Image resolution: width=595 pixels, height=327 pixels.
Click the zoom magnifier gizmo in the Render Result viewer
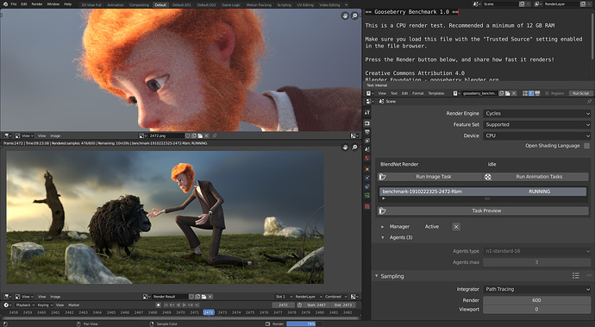tap(354, 147)
